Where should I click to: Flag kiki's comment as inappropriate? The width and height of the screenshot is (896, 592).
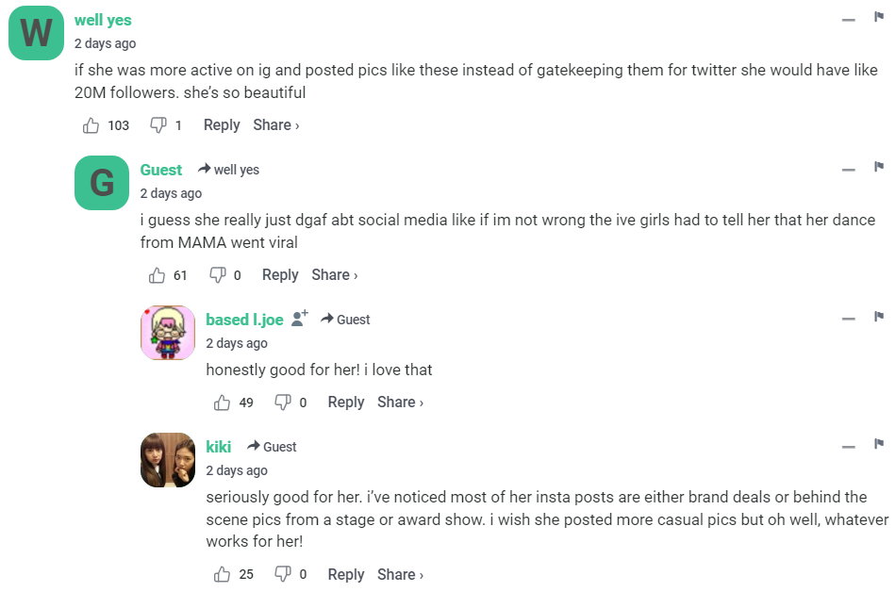(x=879, y=444)
